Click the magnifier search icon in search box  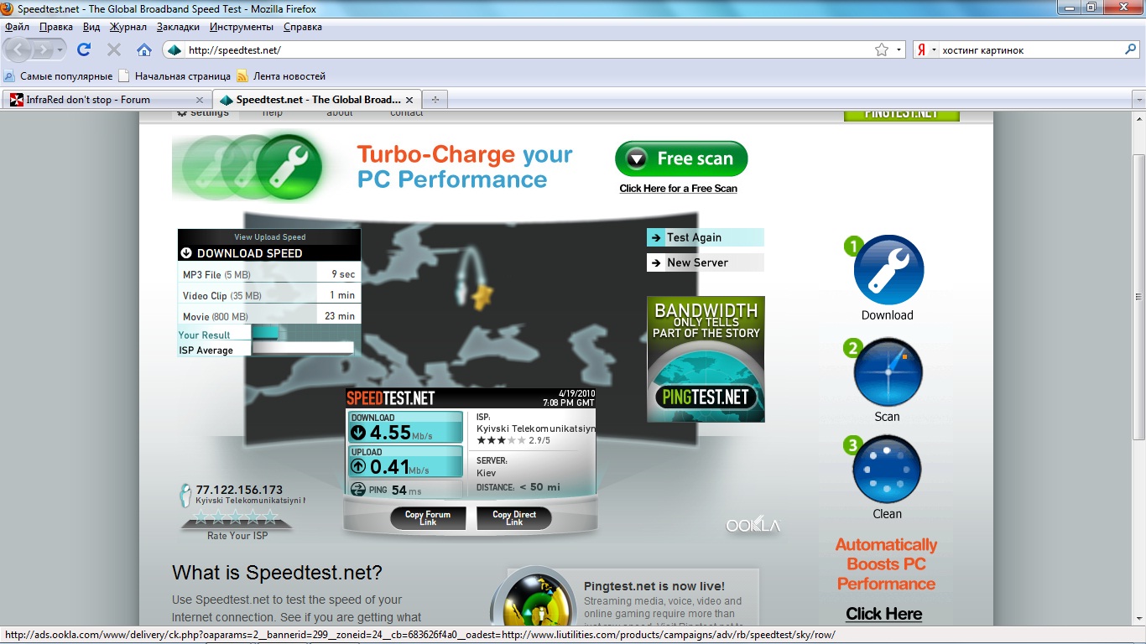1130,50
